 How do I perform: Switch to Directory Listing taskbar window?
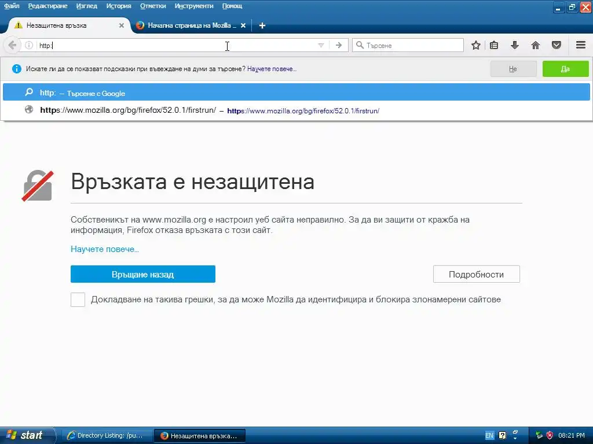pos(107,435)
